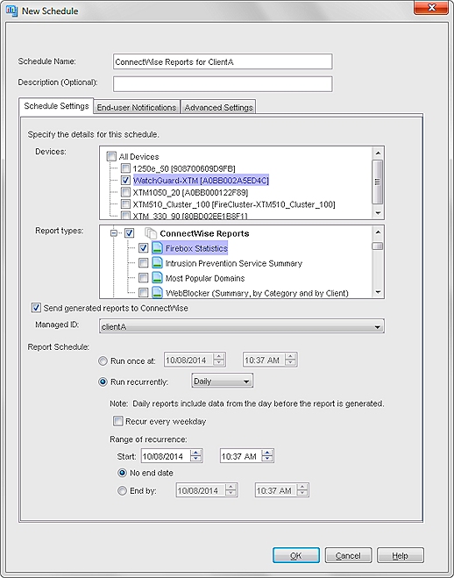Click the Devices list scrollbar thumb

[x=378, y=182]
